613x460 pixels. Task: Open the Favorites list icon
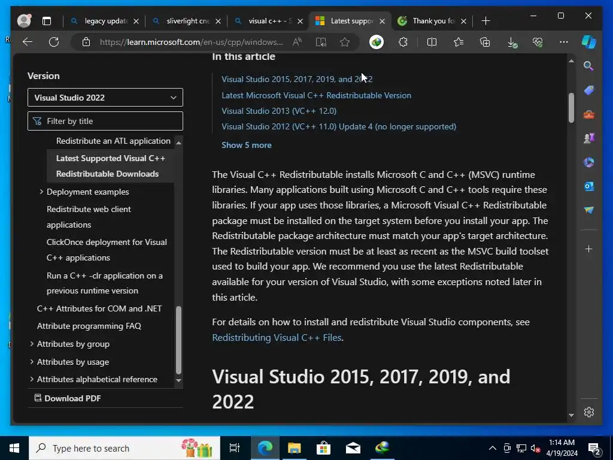tap(459, 42)
